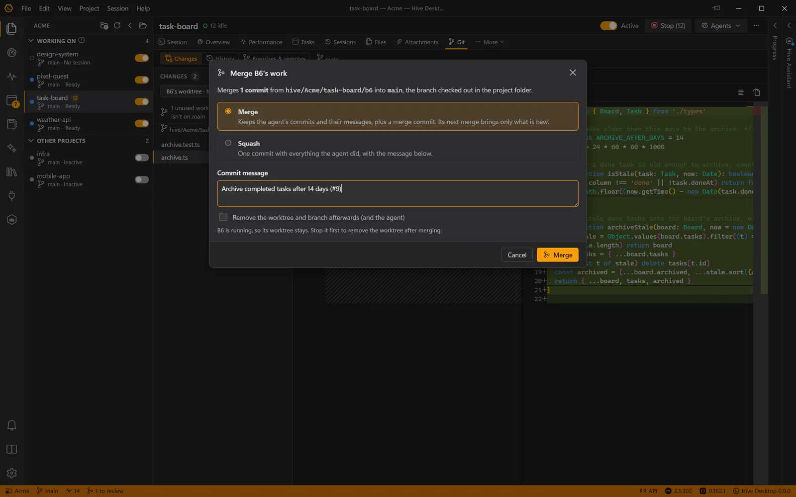Switch to the Performance tab
This screenshot has height=497, width=796.
[261, 42]
